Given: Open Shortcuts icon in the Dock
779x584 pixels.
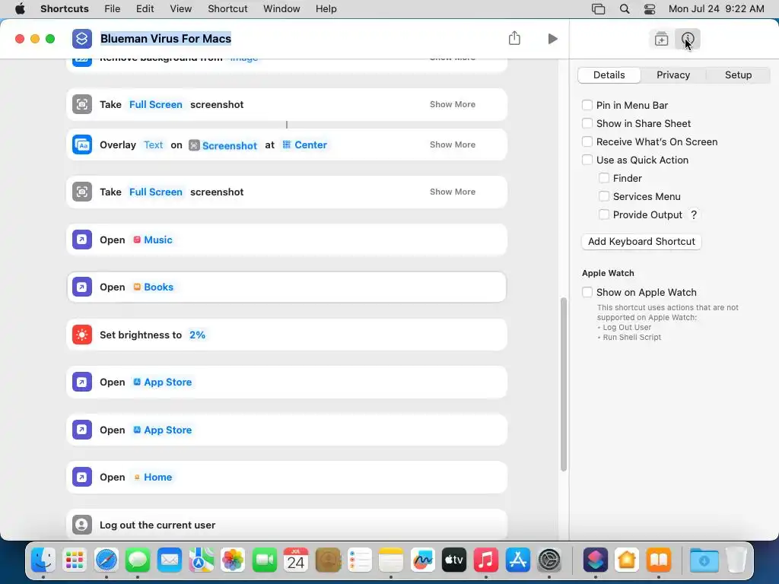Looking at the screenshot, I should pyautogui.click(x=595, y=560).
